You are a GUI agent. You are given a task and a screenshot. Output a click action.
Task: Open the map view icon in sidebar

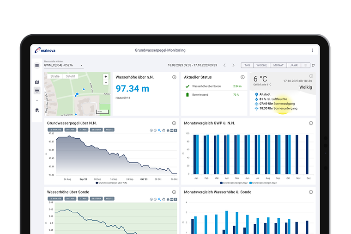click(x=37, y=82)
